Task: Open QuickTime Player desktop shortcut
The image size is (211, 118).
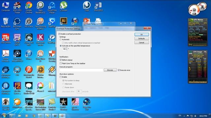Action: (x=52, y=8)
